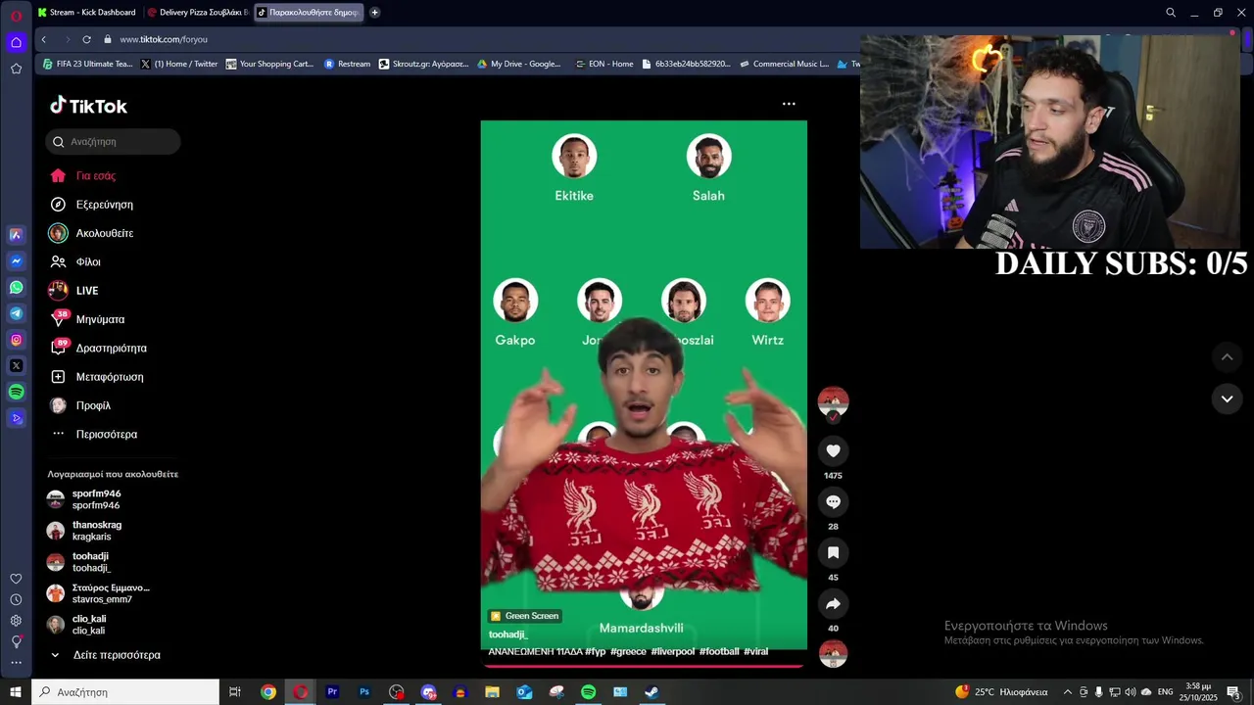The width and height of the screenshot is (1254, 705).
Task: Open Opera sidebar bookmarks star icon
Action: tap(16, 69)
